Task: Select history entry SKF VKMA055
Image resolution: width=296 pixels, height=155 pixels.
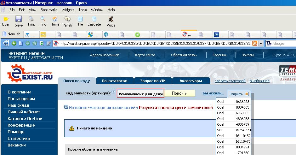Action: coord(233,130)
